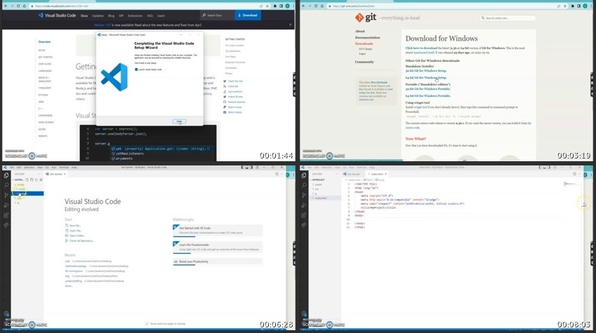This screenshot has width=596, height=333.
Task: Open Search view in index.html editor window
Action: click(304, 185)
